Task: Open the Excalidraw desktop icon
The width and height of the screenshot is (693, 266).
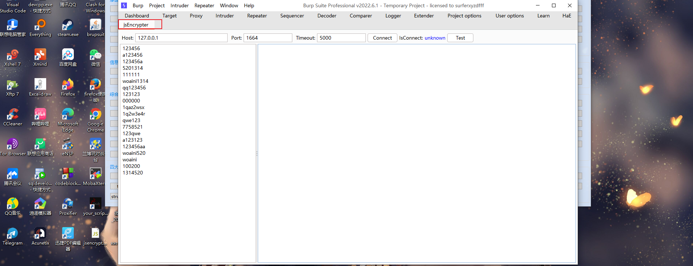Action: pyautogui.click(x=40, y=88)
